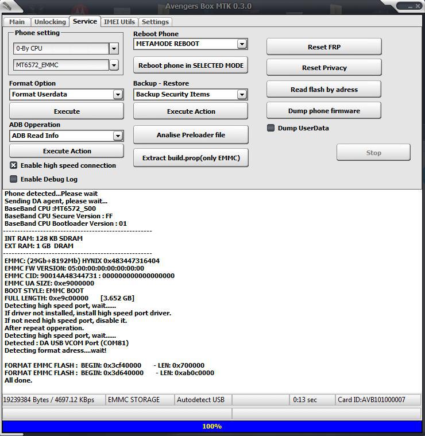The width and height of the screenshot is (425, 436).
Task: Click 'Detected : DA USB VCOM Port' line
Action: pyautogui.click(x=67, y=343)
